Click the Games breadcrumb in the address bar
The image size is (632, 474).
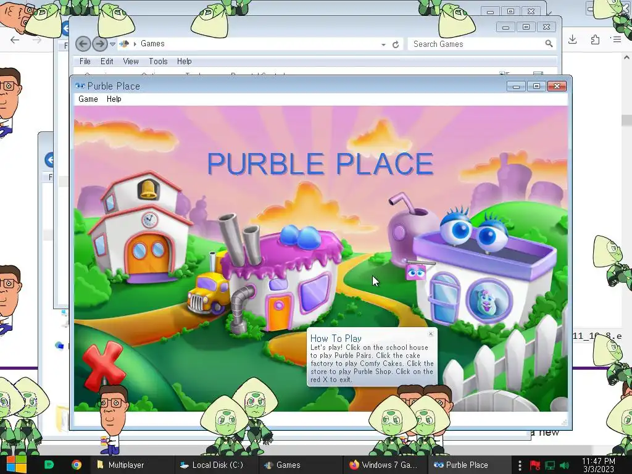[x=152, y=44]
